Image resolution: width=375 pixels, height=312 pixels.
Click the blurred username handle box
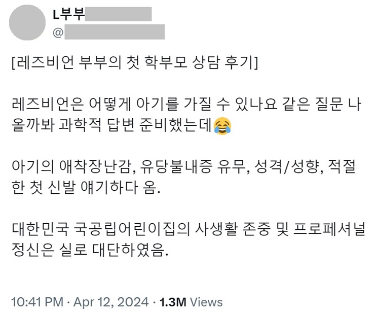[x=115, y=32]
